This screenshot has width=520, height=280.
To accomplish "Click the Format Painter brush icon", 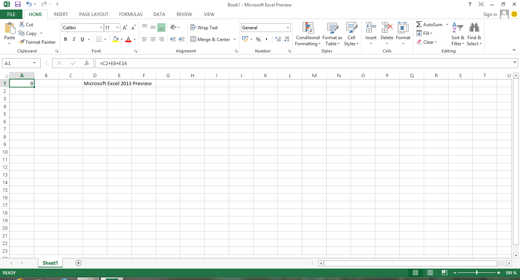I will point(22,42).
